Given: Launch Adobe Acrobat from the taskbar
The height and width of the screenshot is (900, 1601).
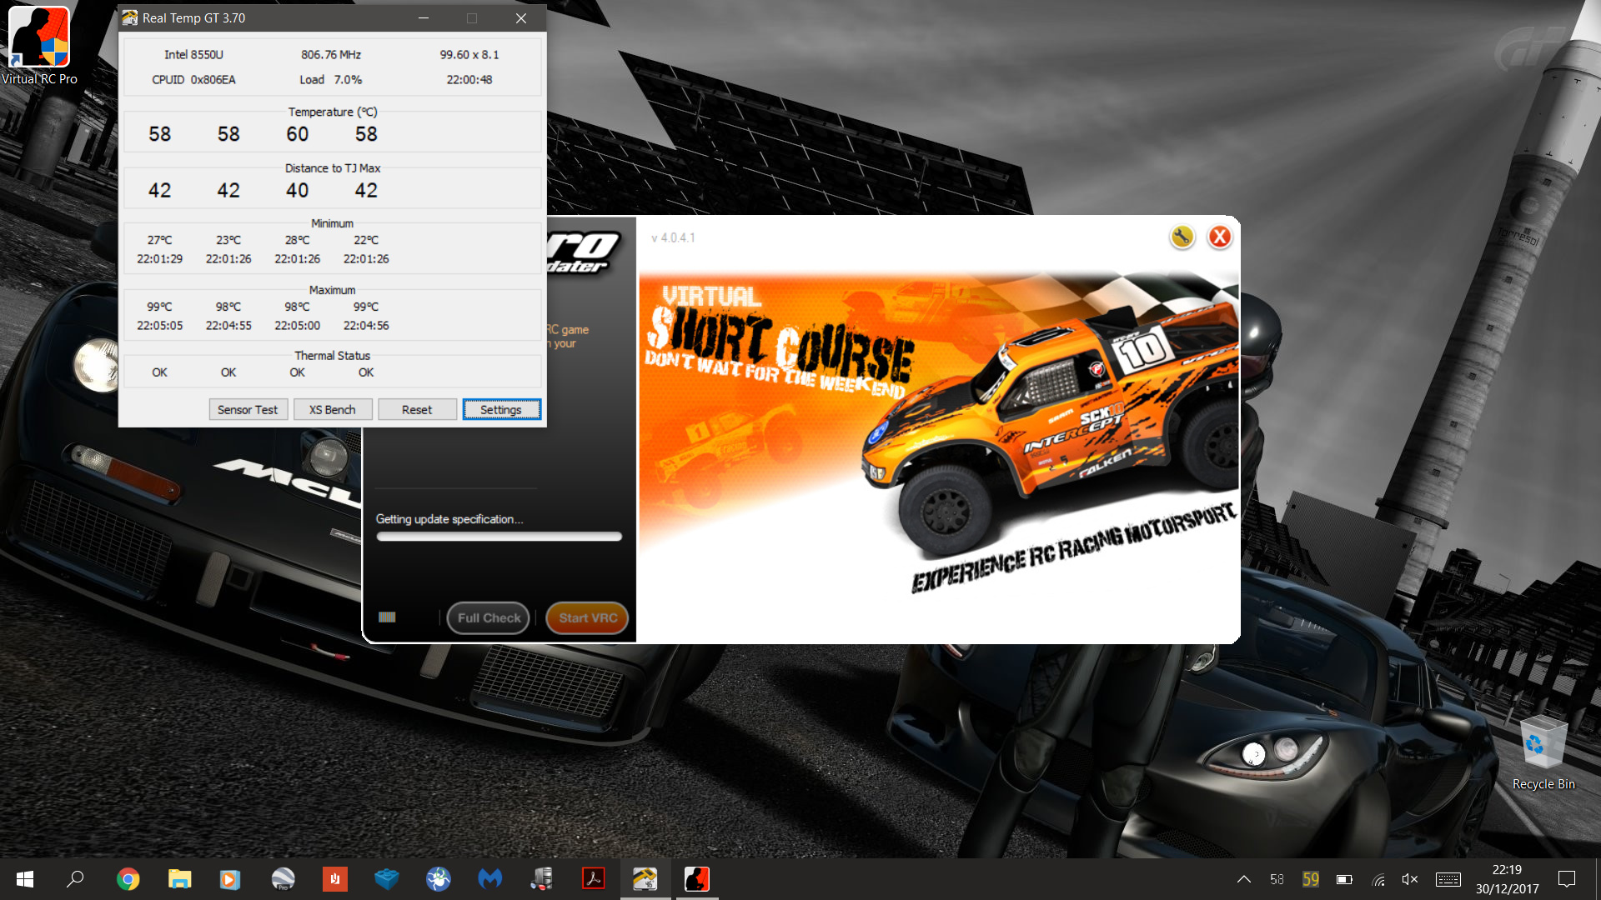Looking at the screenshot, I should 594,879.
